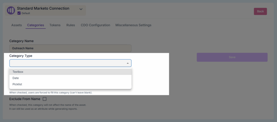Expand the Standard Marketo Connection chevron
This screenshot has width=277, height=122.
(81, 9)
